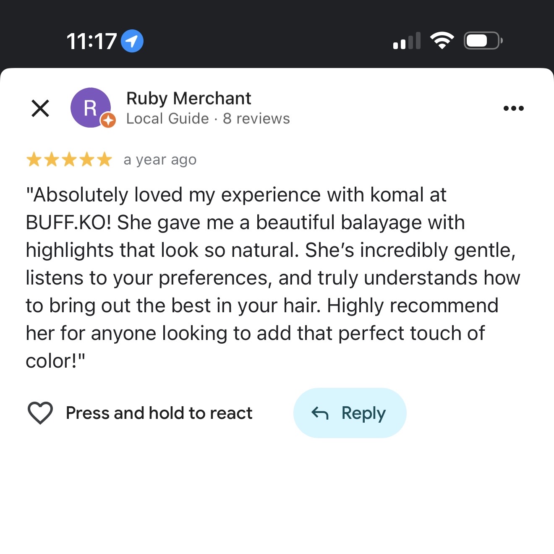Close the review detail sheet
Screen dimensions: 554x554
pyautogui.click(x=40, y=108)
